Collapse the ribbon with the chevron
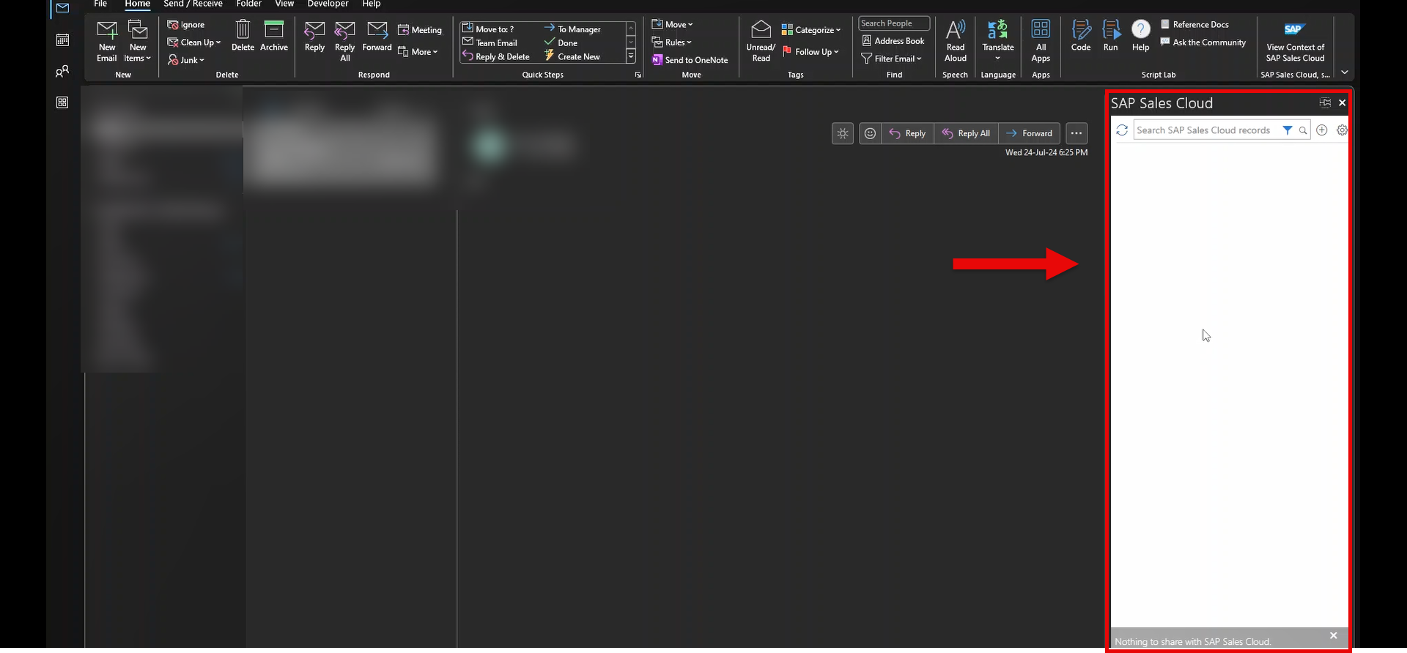The width and height of the screenshot is (1407, 653). (x=1345, y=72)
